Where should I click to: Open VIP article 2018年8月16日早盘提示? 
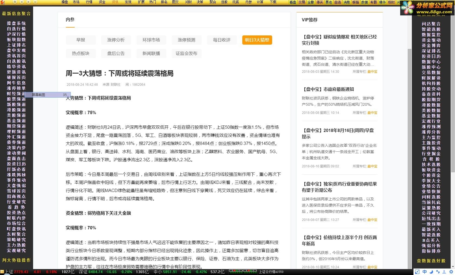[x=338, y=134]
